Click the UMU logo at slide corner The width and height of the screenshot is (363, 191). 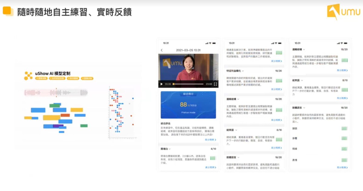(343, 12)
